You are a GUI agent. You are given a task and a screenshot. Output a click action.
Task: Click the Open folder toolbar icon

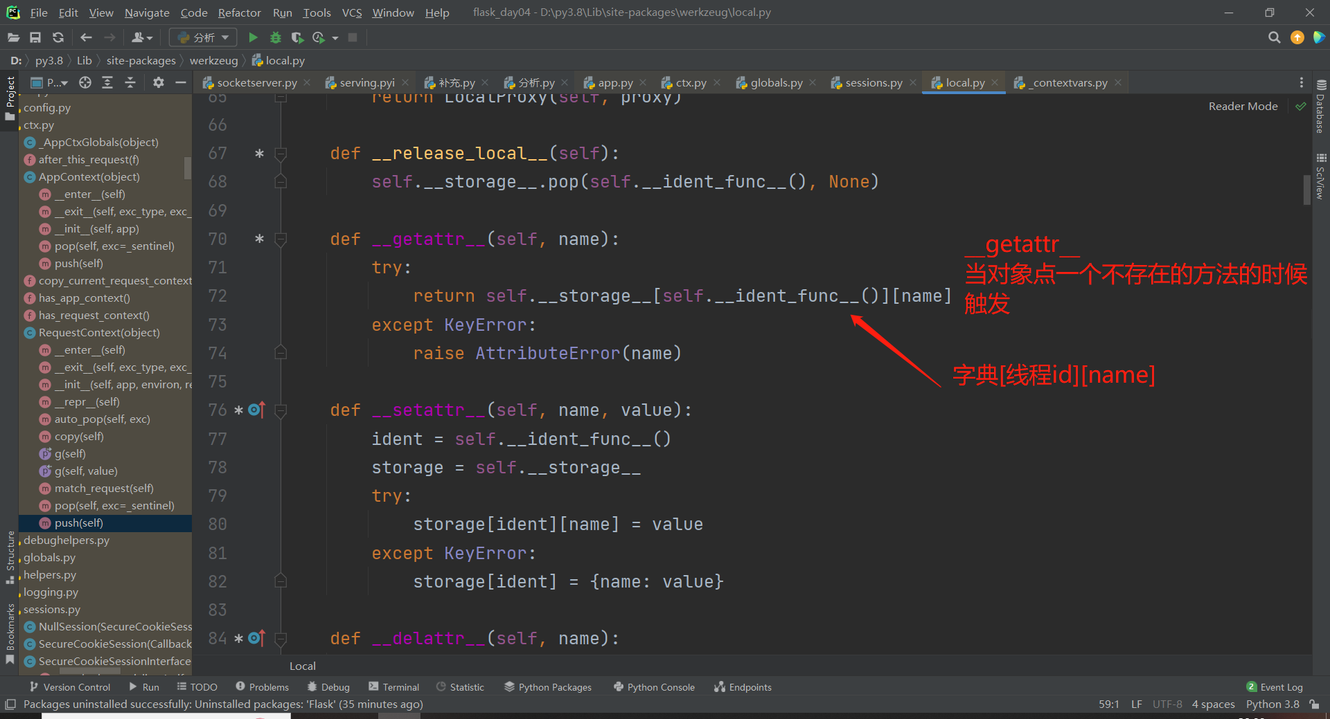pyautogui.click(x=13, y=37)
